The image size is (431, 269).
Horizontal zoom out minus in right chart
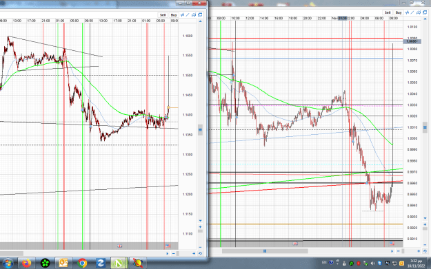(x=399, y=251)
